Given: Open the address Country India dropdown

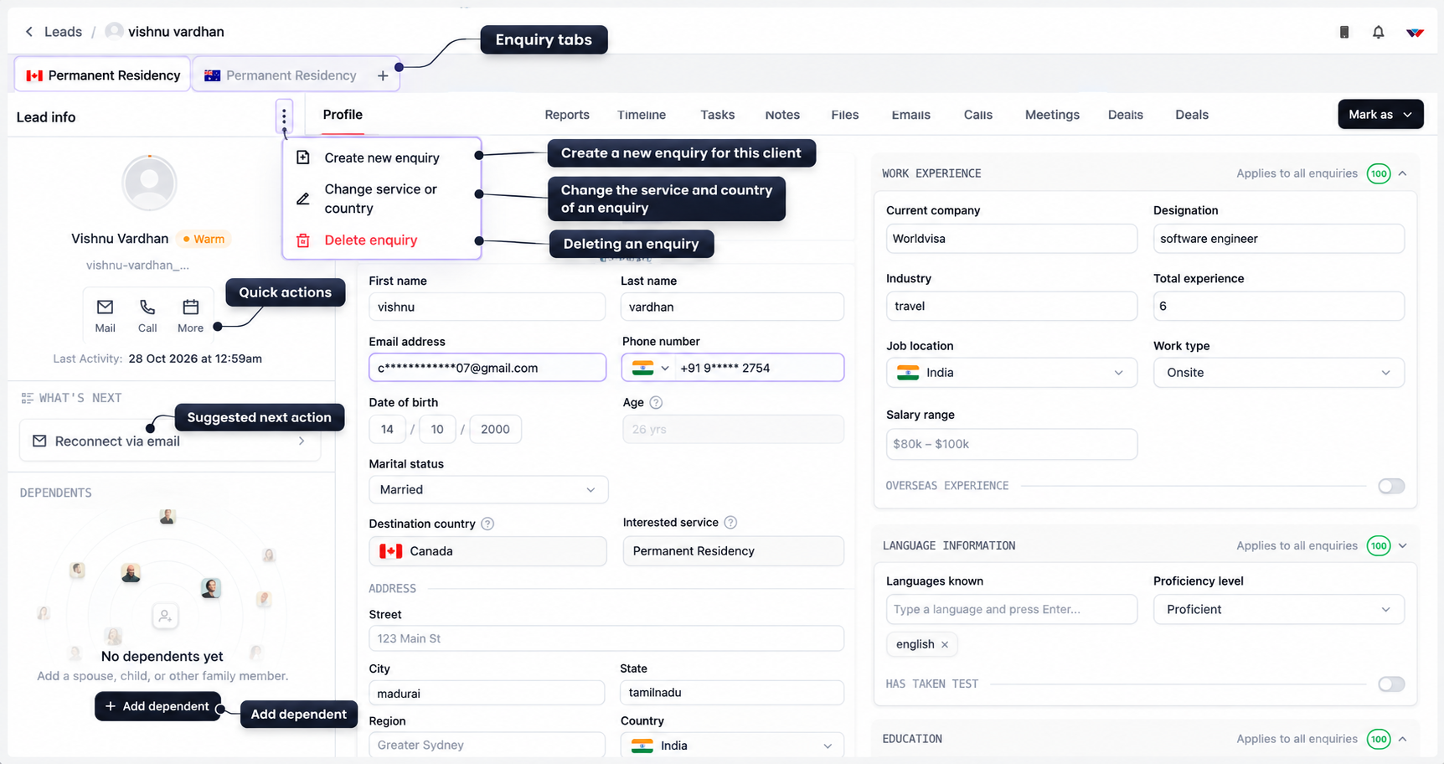Looking at the screenshot, I should (x=732, y=746).
